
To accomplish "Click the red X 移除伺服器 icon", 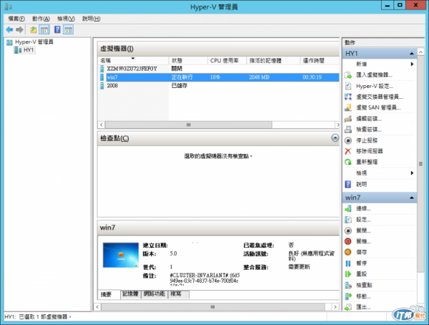I will click(347, 151).
